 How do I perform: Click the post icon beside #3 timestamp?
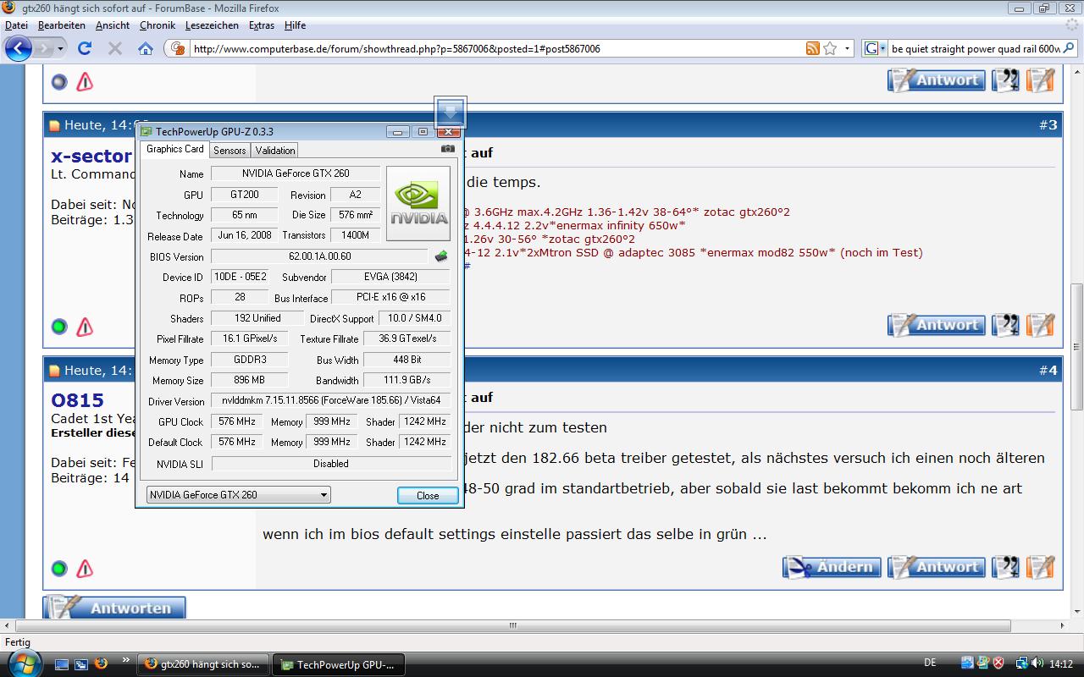click(x=55, y=125)
